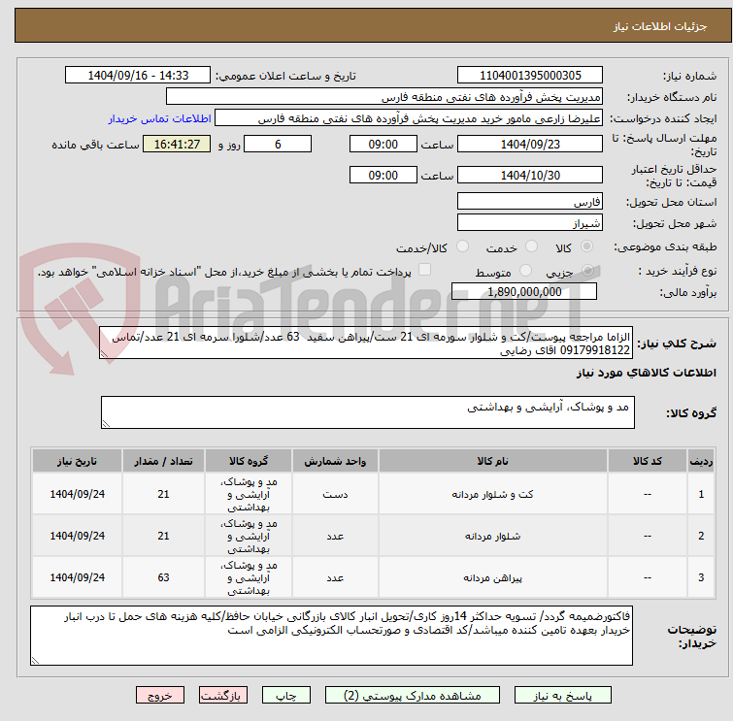733x721 pixels.
Task: Click the remaining time field 16:41:27
Action: (x=177, y=144)
